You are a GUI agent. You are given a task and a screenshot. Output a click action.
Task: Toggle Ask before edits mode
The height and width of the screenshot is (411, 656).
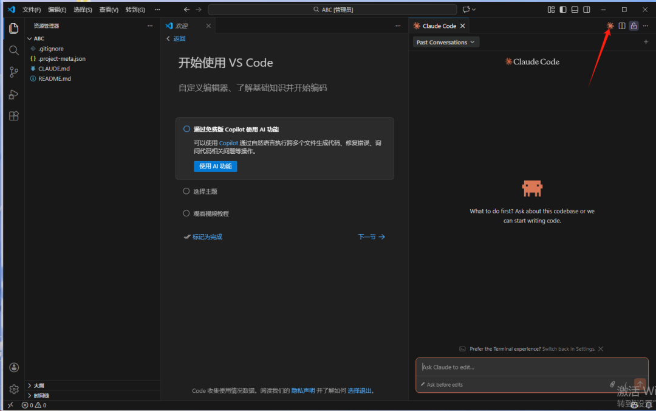coord(442,385)
